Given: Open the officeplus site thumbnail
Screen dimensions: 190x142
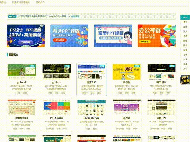Looking at the screenshot, I should click(22, 107).
